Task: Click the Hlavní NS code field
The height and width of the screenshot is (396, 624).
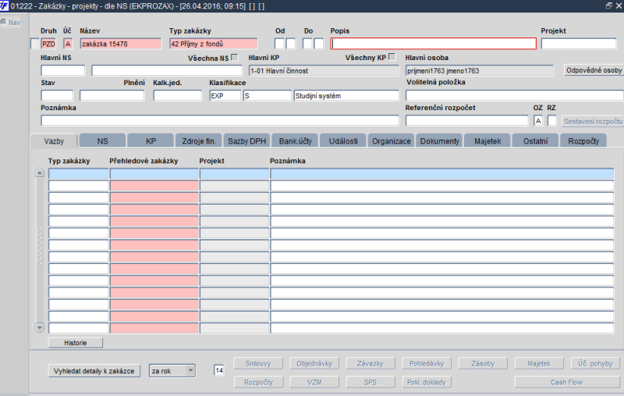Action: (63, 70)
